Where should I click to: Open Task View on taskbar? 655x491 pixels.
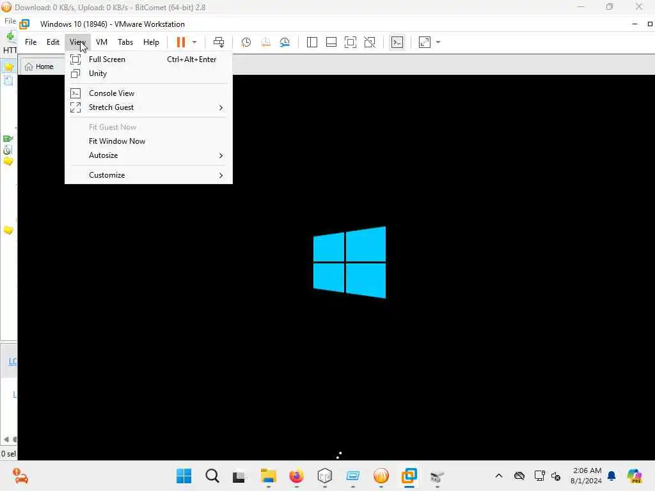tap(239, 476)
